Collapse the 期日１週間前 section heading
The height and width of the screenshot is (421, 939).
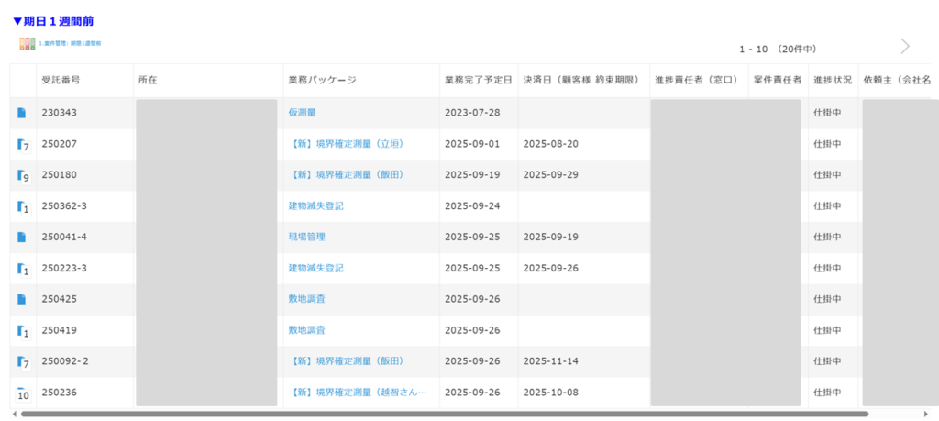pos(52,20)
